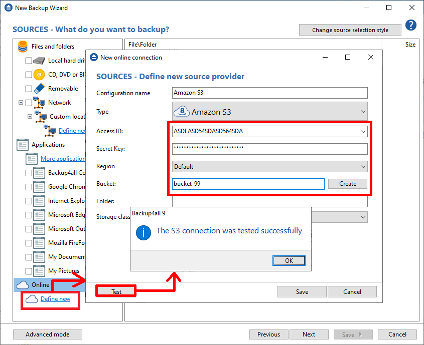Viewport: 424px width, 345px height.
Task: Check the CD, DVD or Blu-ray checkbox
Action: click(x=29, y=75)
